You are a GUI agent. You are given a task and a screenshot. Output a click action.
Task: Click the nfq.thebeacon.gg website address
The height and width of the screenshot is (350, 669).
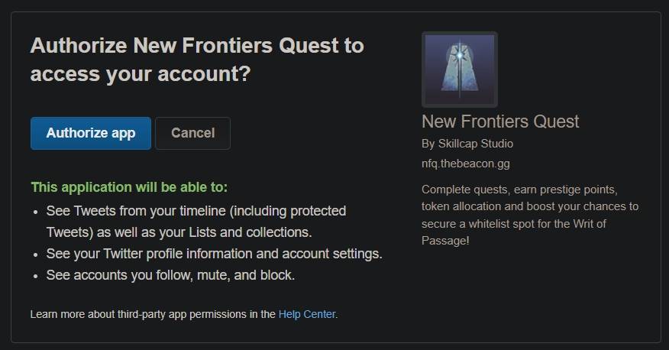466,164
